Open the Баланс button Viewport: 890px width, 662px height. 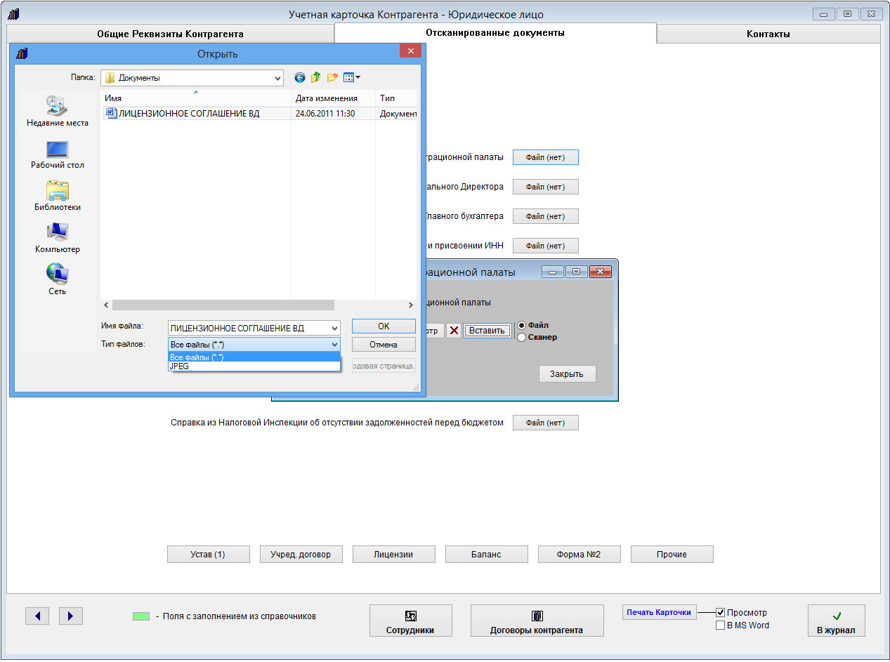click(486, 555)
